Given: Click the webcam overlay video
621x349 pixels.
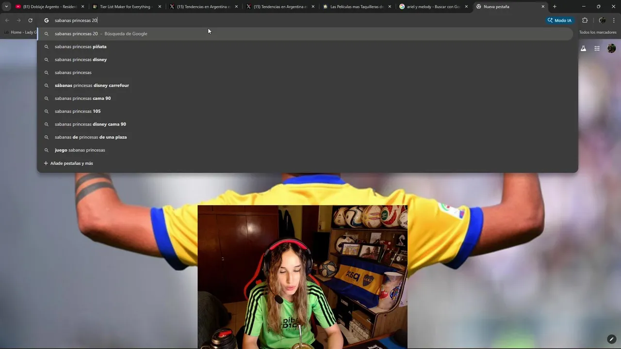Looking at the screenshot, I should (x=302, y=277).
